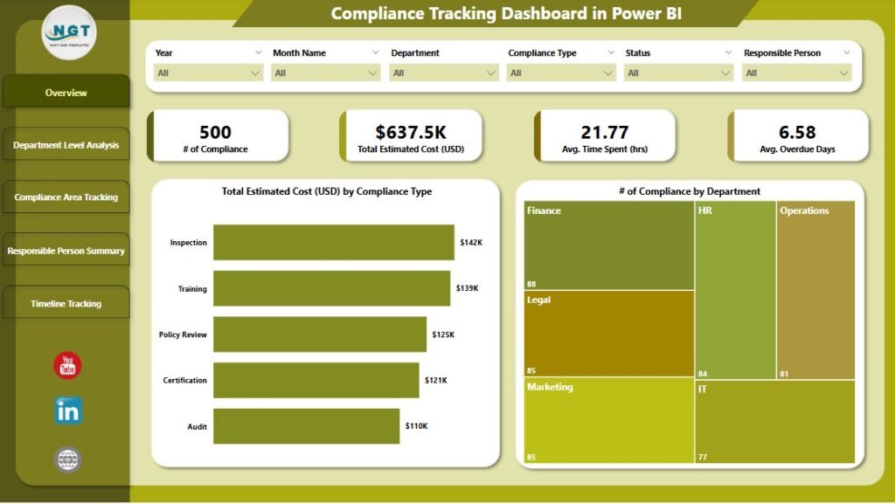Screen dimensions: 895x504
Task: Click the website globe icon
Action: click(x=66, y=458)
